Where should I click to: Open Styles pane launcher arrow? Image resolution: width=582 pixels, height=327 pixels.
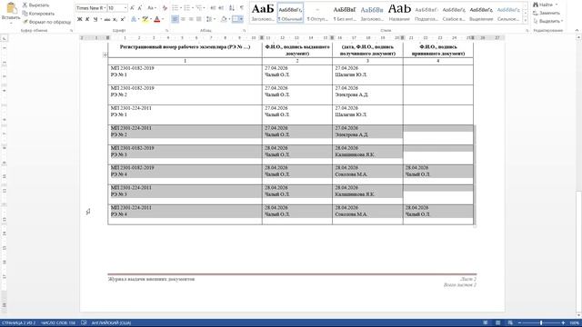click(527, 31)
